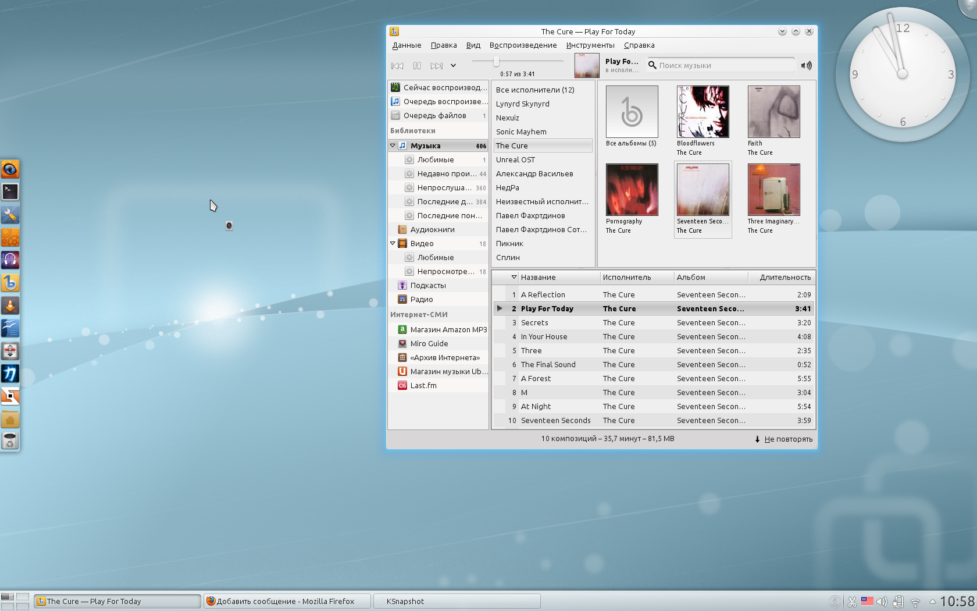Open Now Playing in the sidebar
This screenshot has height=611, width=977.
click(x=438, y=87)
